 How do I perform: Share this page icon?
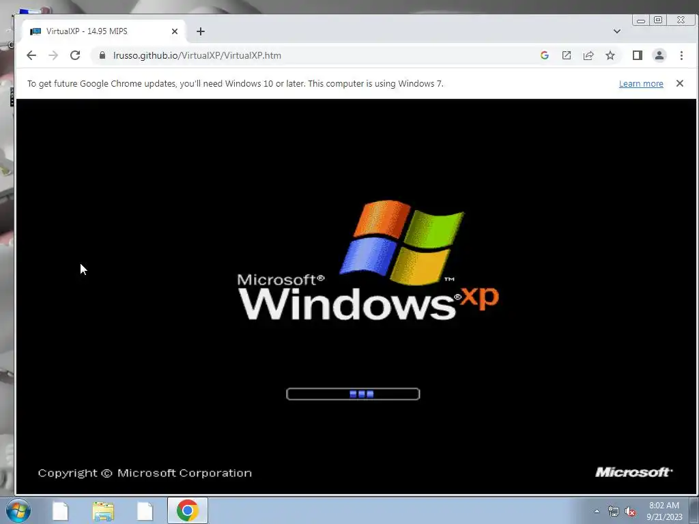point(588,55)
